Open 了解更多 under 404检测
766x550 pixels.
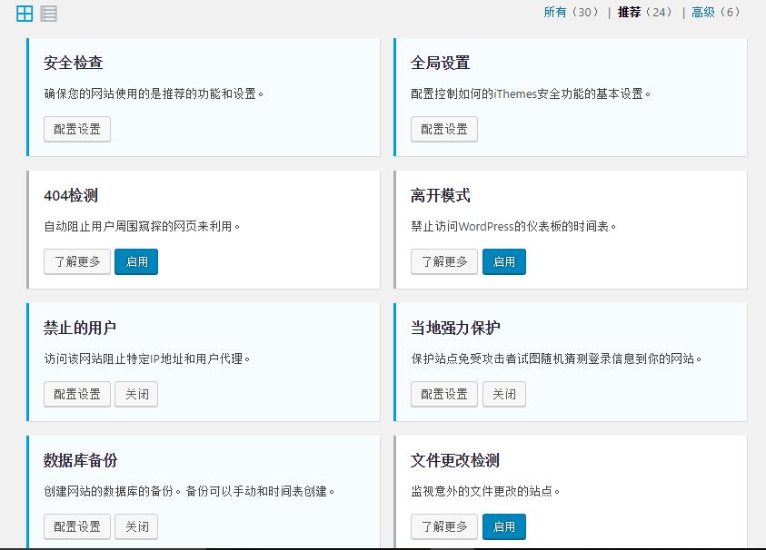tap(76, 261)
